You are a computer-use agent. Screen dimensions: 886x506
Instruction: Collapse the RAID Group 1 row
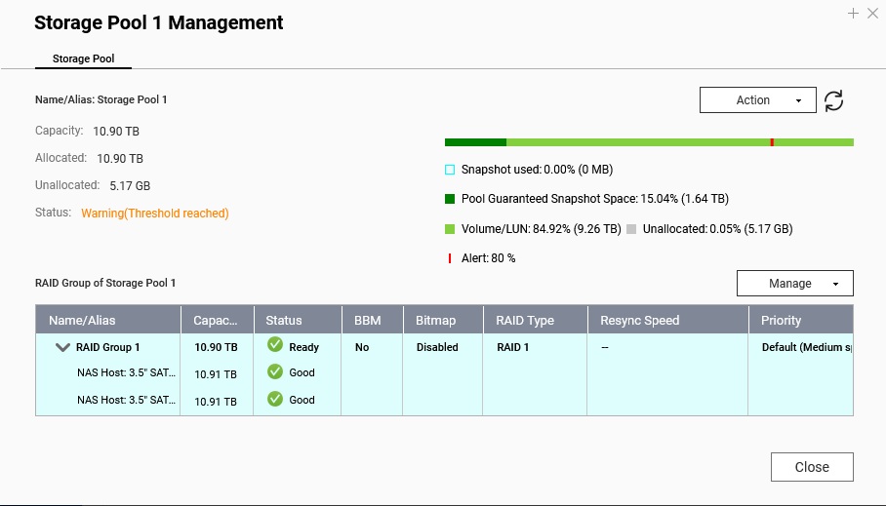pos(63,347)
